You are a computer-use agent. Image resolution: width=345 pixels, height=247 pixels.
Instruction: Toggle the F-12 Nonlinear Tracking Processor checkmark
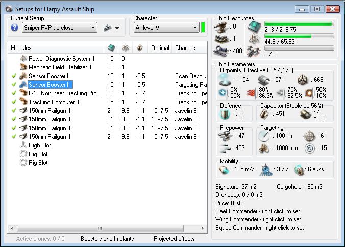tap(14, 93)
